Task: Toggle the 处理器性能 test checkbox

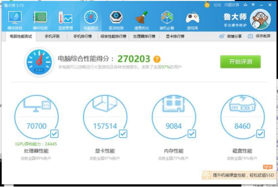Action: click(x=54, y=134)
